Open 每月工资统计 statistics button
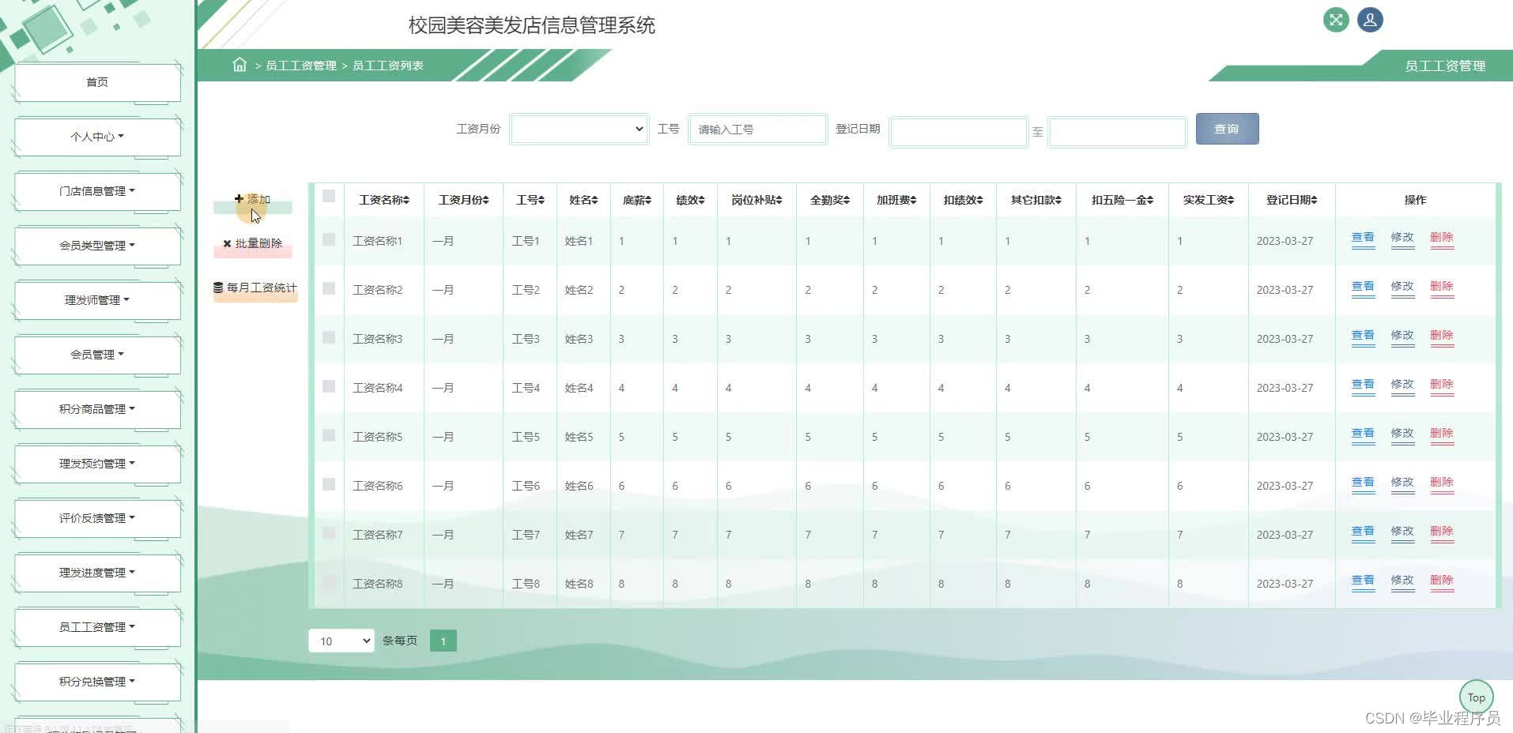The image size is (1513, 733). (x=255, y=288)
